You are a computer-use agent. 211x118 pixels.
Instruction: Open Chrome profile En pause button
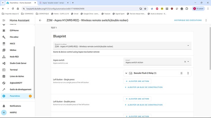198,9
